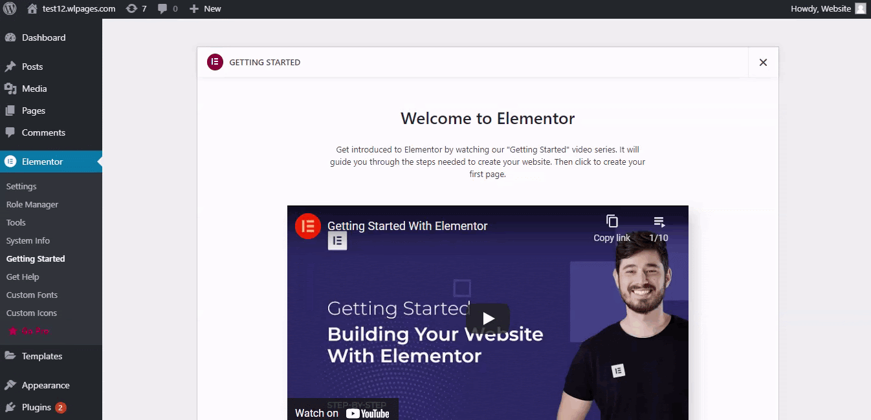The image size is (871, 420).
Task: Select Getting Started submenu item
Action: point(36,258)
